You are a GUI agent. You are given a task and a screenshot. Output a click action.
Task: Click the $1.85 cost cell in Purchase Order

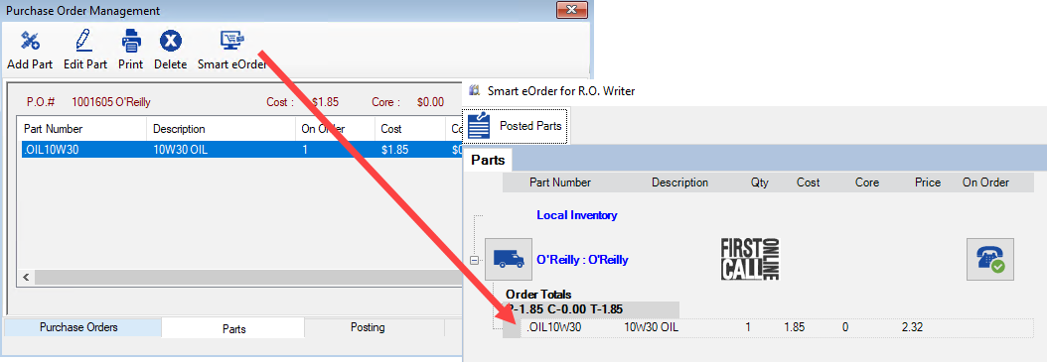pos(395,150)
